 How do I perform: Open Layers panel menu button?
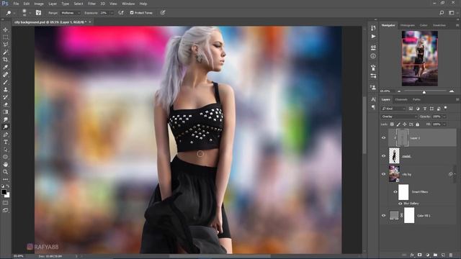(457, 99)
